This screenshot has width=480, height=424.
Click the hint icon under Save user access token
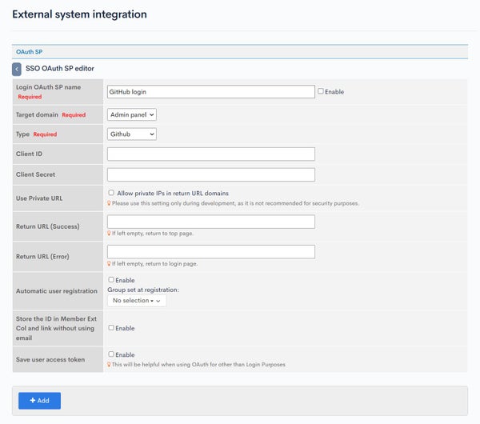pyautogui.click(x=109, y=365)
